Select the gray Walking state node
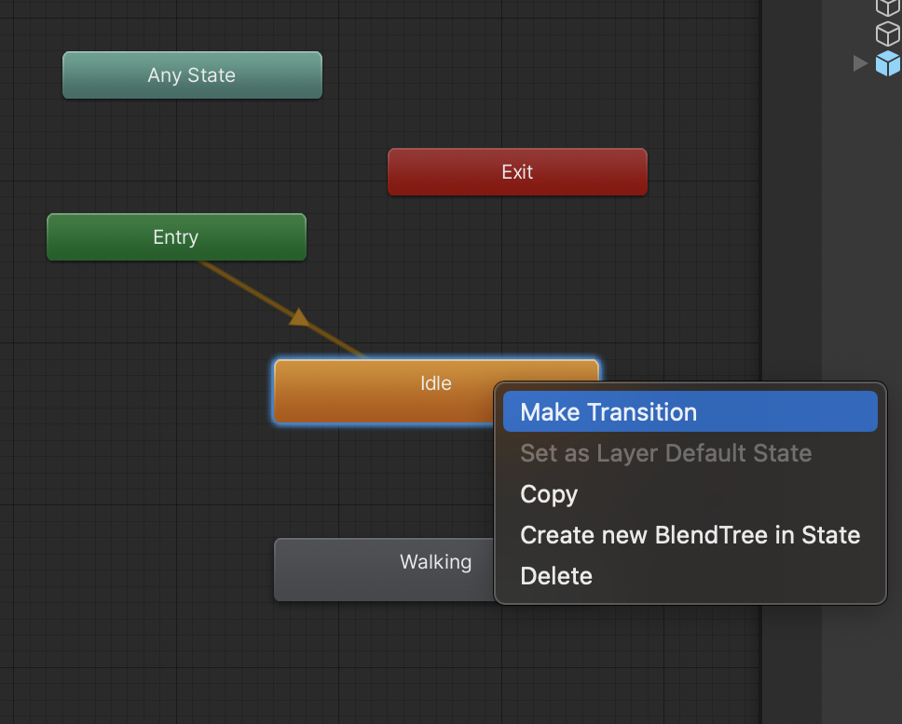This screenshot has width=902, height=724. pos(382,569)
